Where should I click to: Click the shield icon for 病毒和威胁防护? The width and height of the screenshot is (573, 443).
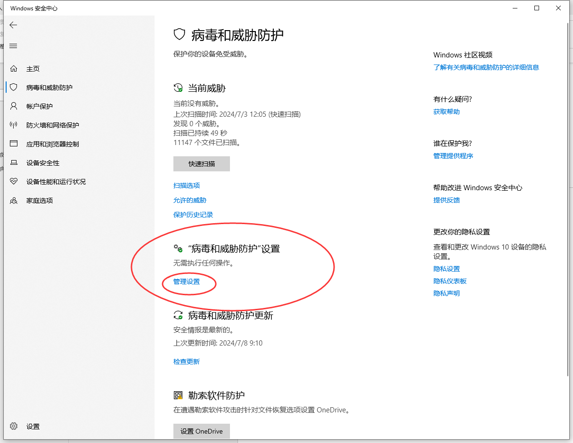(x=14, y=88)
